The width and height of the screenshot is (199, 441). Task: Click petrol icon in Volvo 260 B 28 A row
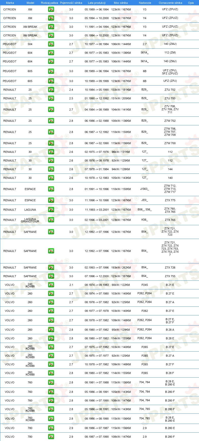pyautogui.click(x=51, y=330)
